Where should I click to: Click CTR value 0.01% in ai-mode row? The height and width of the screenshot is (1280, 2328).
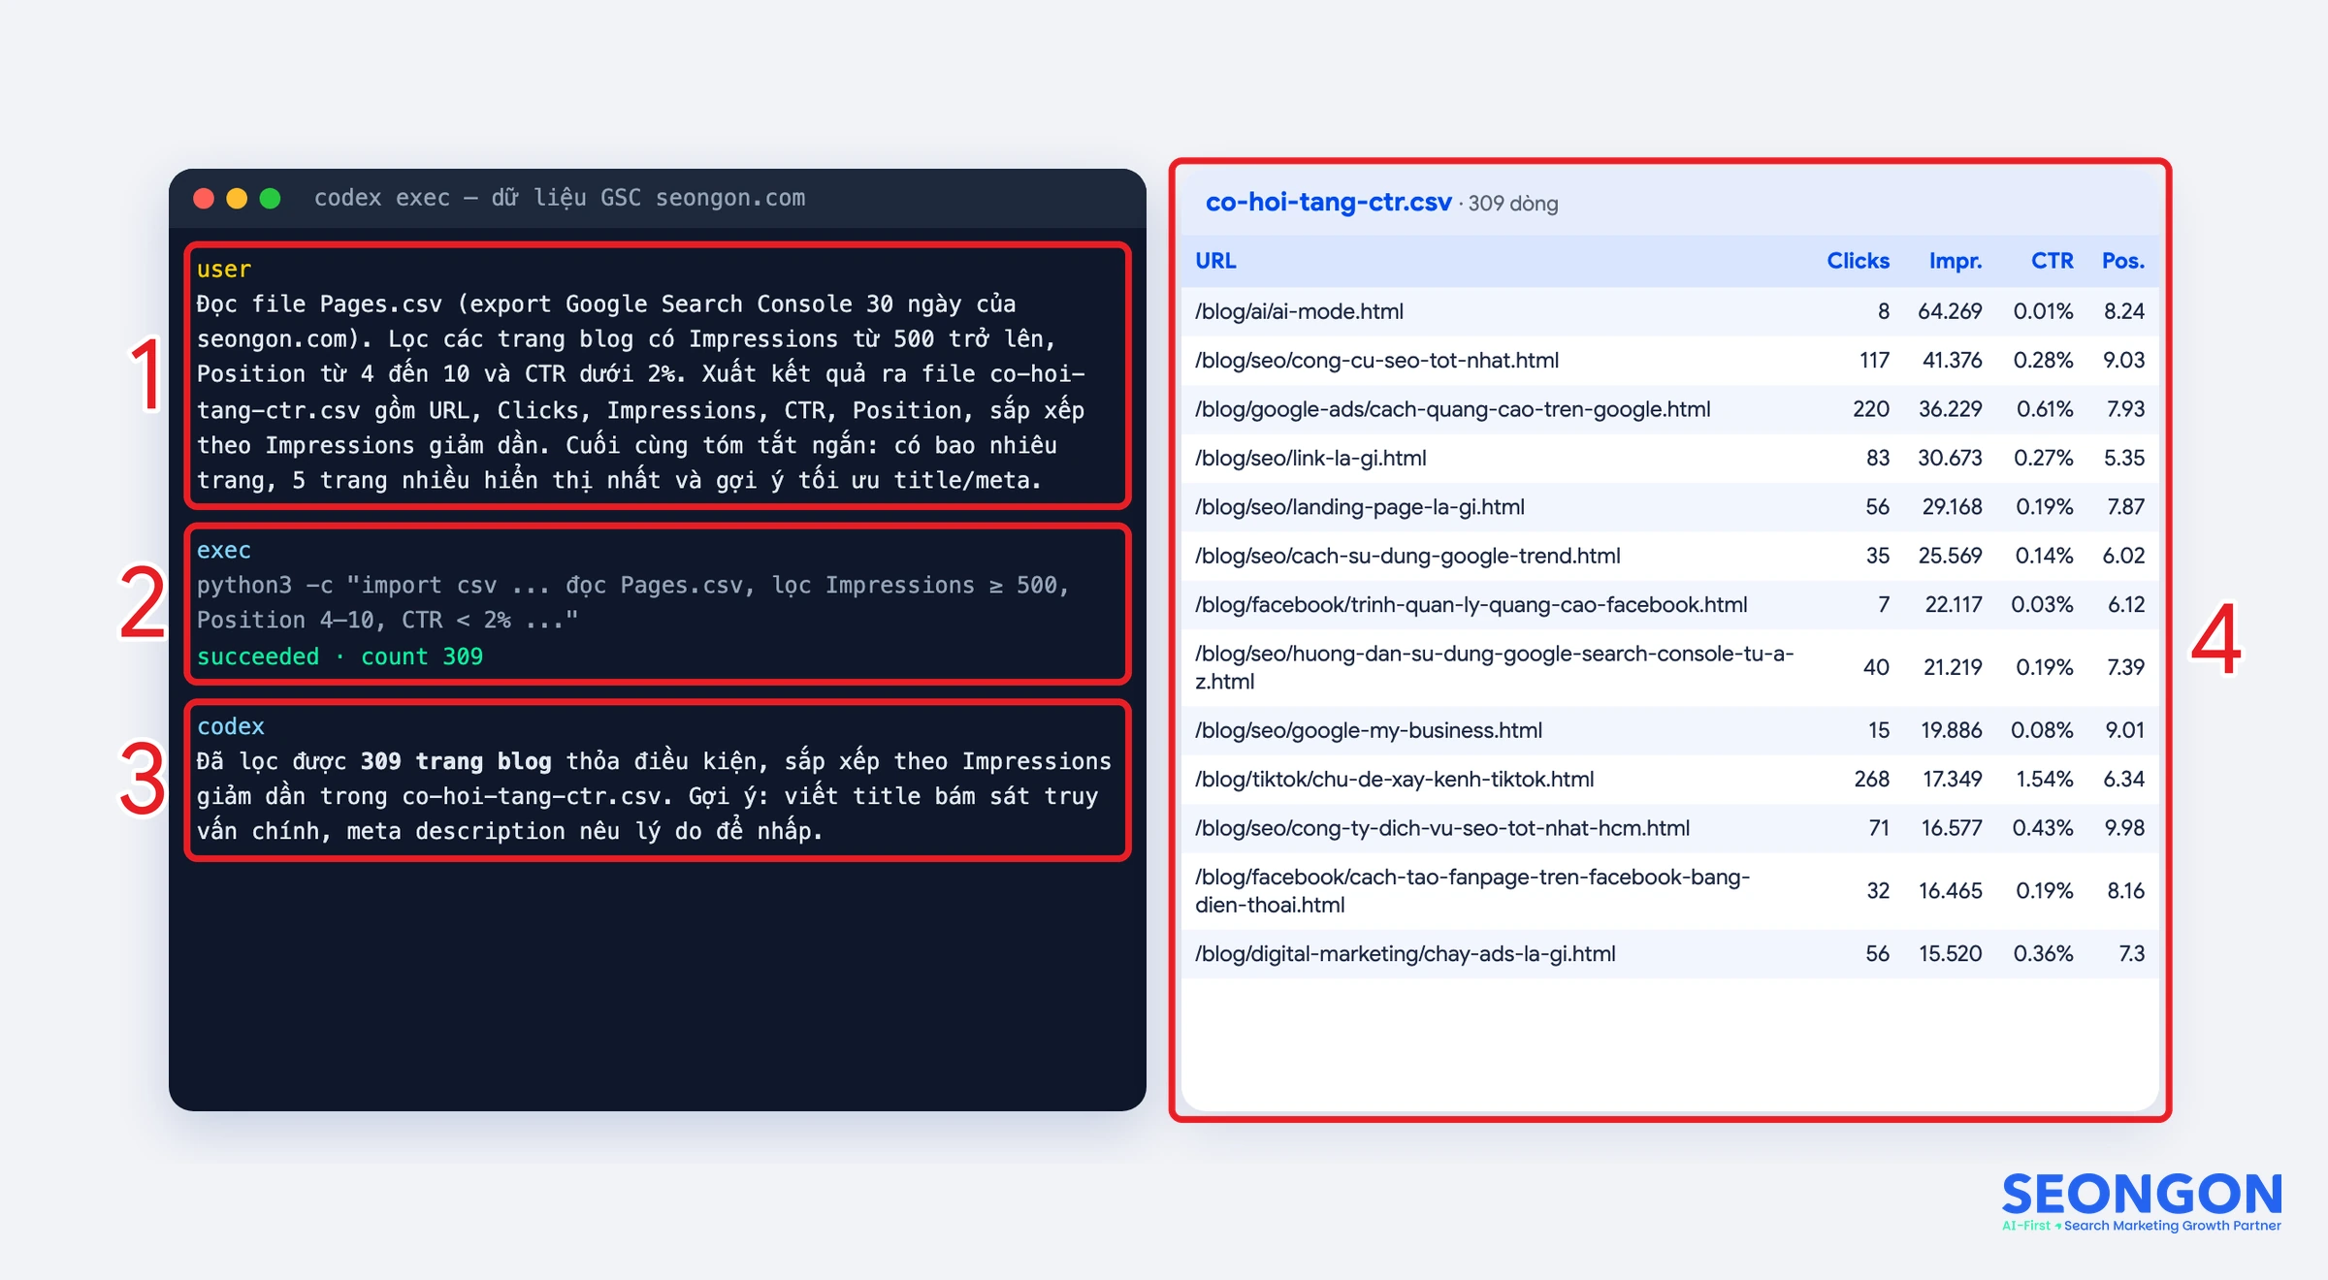click(2043, 311)
